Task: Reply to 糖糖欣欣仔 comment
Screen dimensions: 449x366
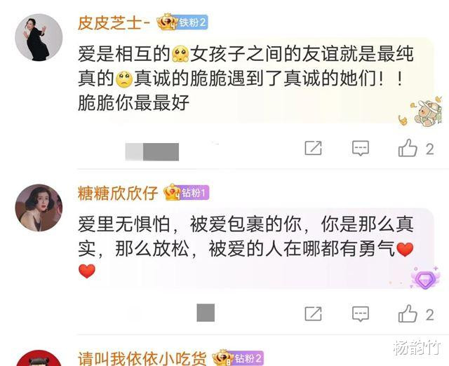Action: coord(361,313)
